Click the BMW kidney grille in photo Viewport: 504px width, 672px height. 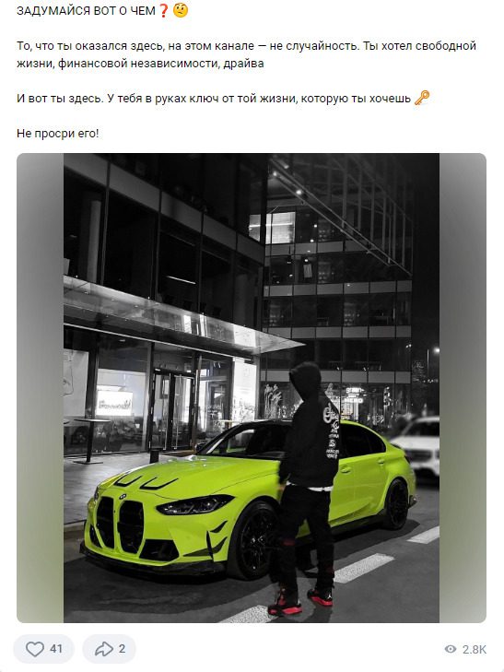tap(120, 525)
